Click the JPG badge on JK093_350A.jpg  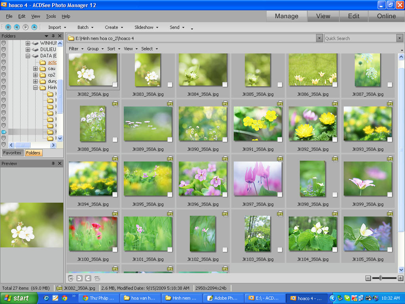(x=390, y=104)
